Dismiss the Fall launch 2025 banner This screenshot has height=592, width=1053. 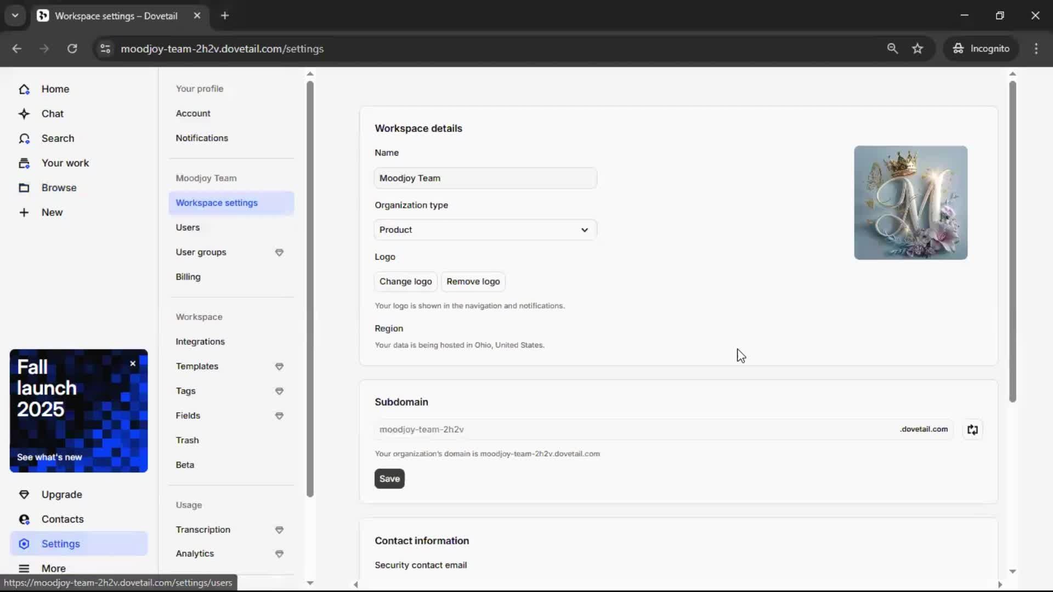(132, 363)
